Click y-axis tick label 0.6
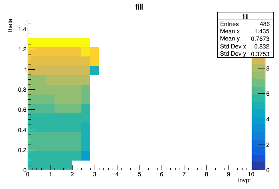Image resolution: width=279 pixels, height=189 pixels. [22, 110]
